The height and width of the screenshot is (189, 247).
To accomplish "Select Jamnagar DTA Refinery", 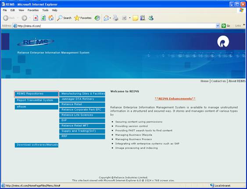I will 82,99.
